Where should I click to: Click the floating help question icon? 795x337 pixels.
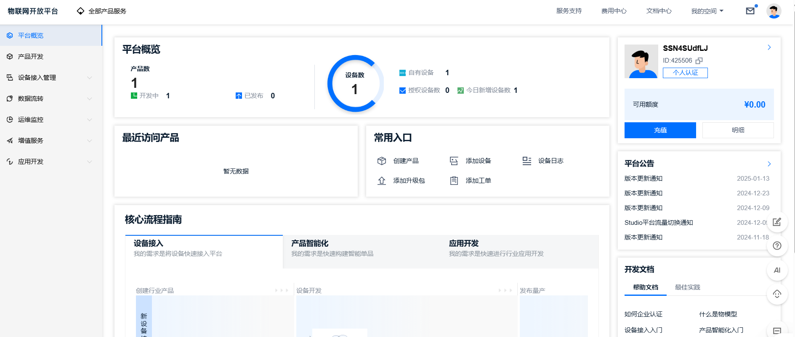click(x=777, y=246)
